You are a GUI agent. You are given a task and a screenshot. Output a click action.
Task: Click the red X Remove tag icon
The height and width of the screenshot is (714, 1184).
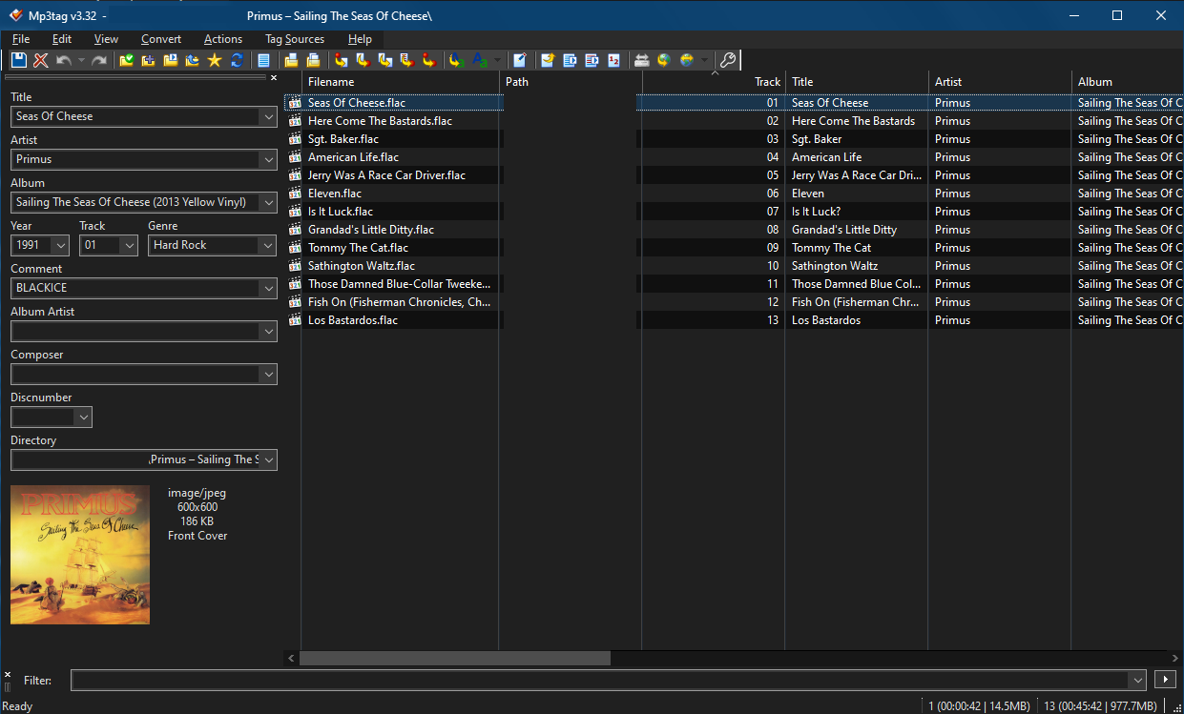40,60
